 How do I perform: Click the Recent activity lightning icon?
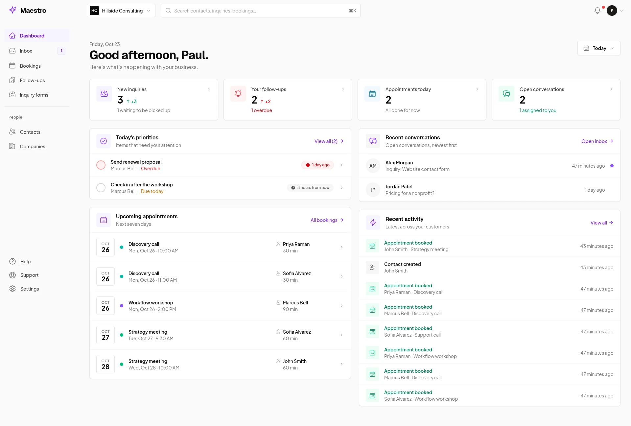373,223
